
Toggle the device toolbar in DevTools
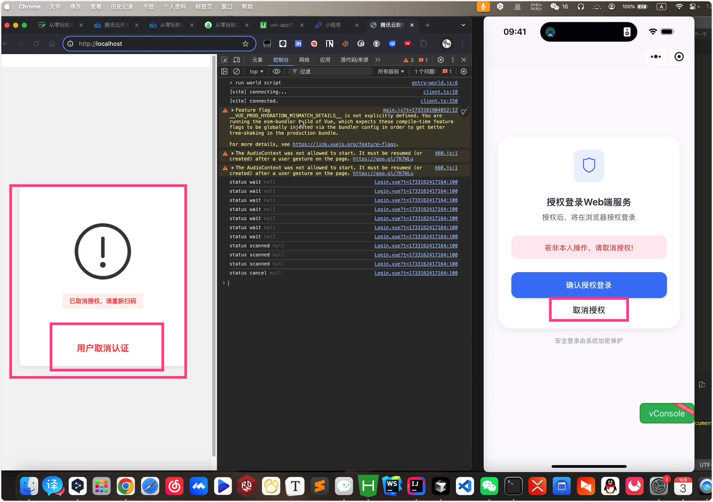click(237, 60)
